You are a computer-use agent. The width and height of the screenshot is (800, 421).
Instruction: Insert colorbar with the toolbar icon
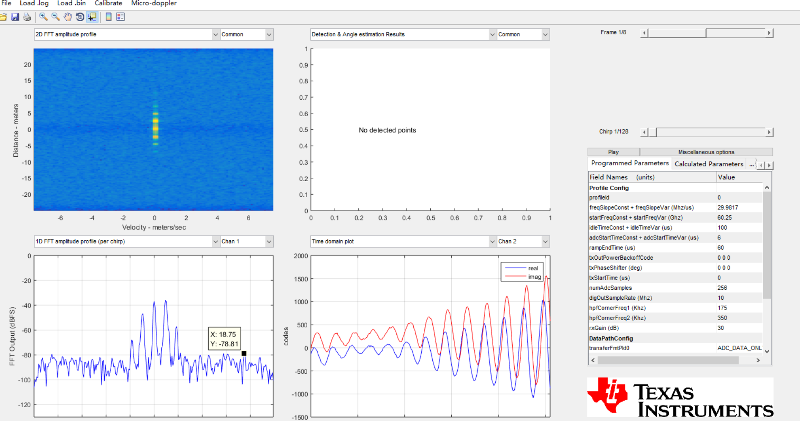click(109, 17)
